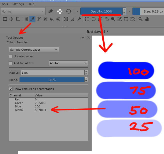This screenshot has height=154, width=164.
Task: Open the Ahab-1 palette dropdown
Action: coord(68,63)
